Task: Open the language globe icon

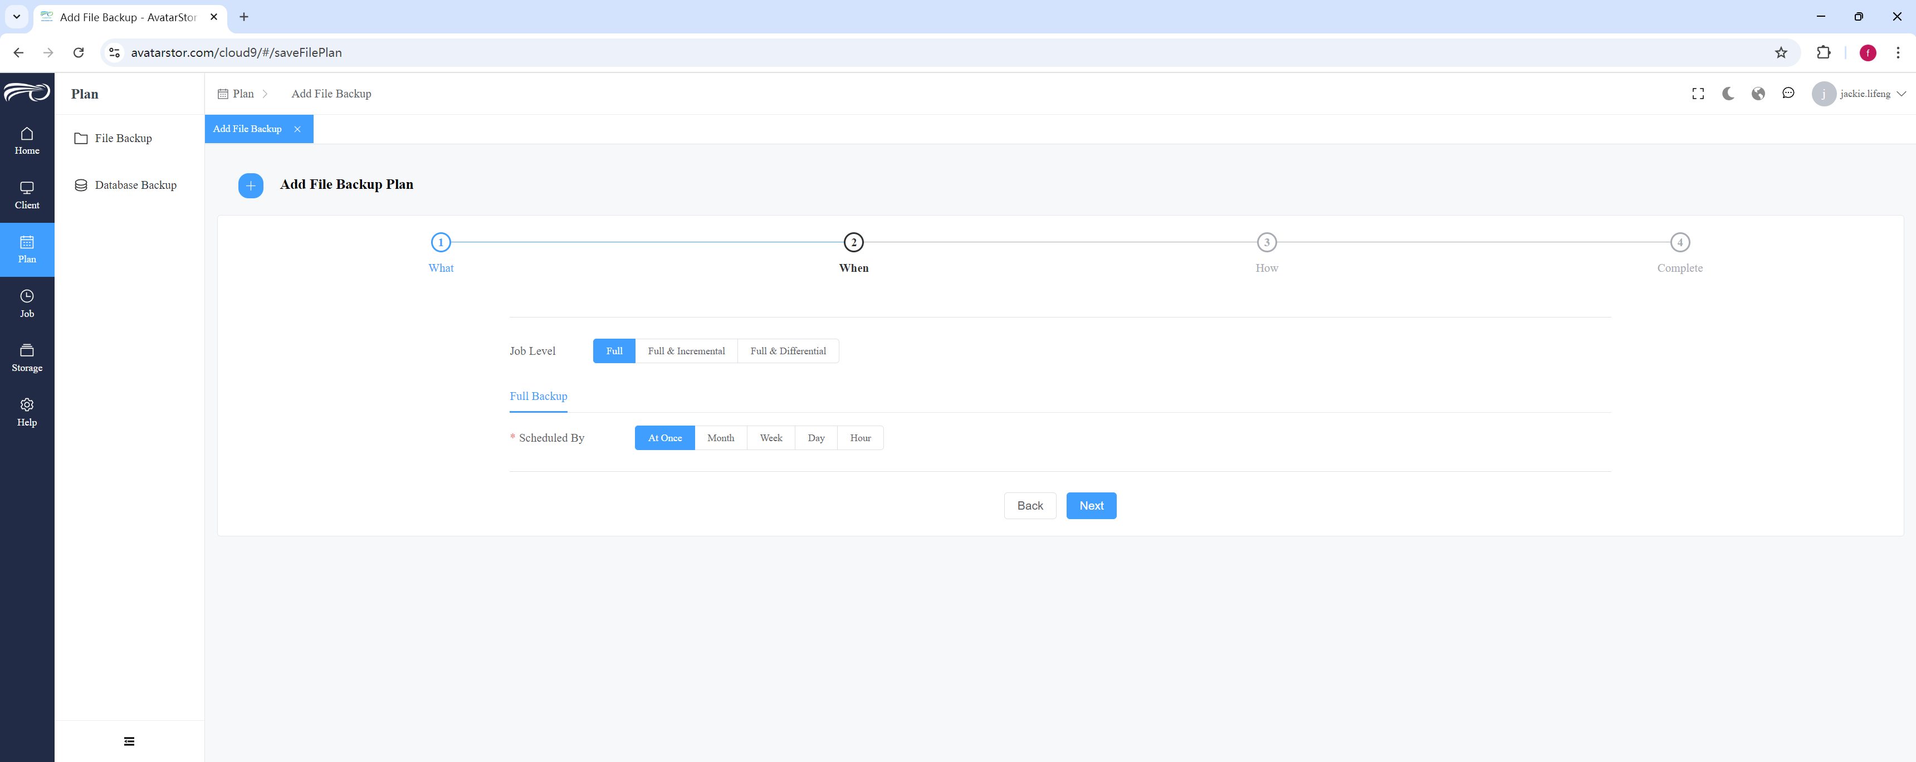Action: 1758,94
